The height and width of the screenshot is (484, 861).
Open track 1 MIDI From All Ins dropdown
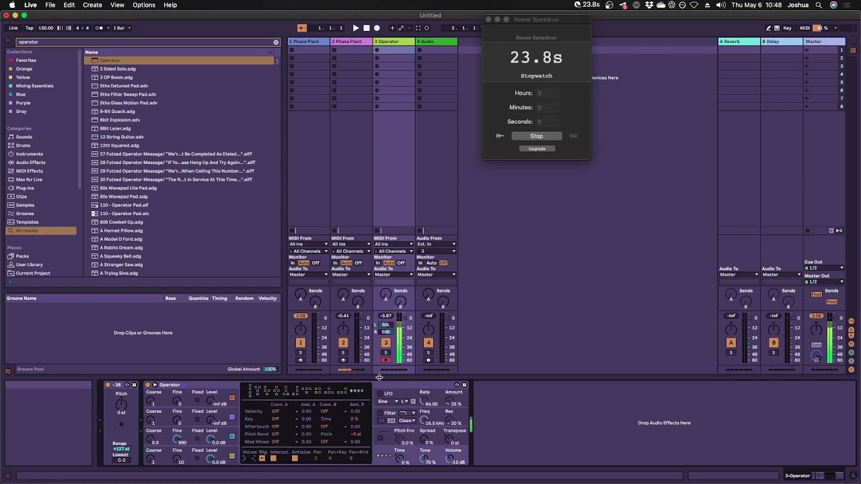pyautogui.click(x=309, y=244)
